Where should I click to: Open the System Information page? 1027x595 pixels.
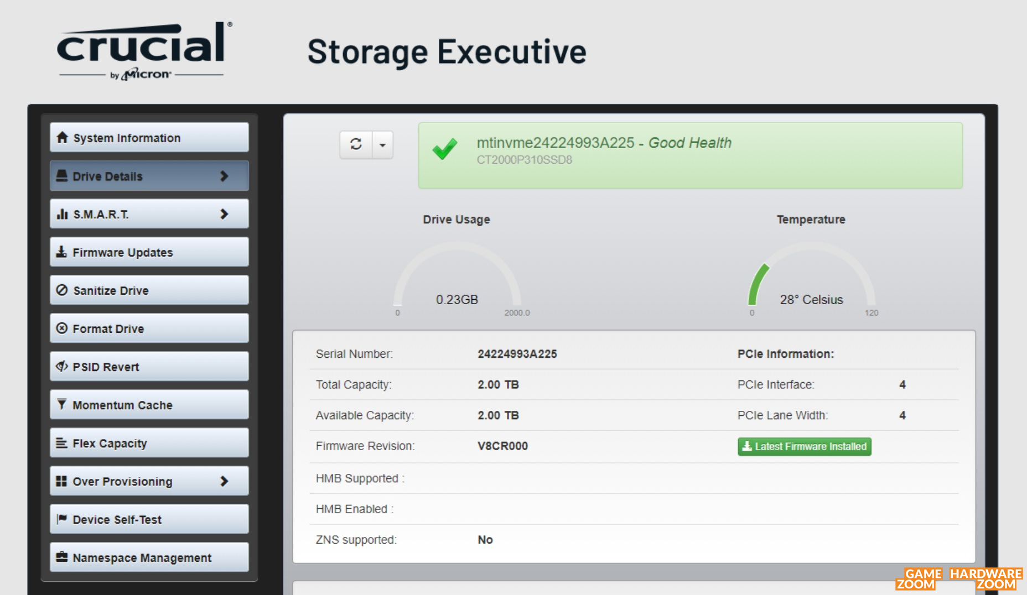149,137
